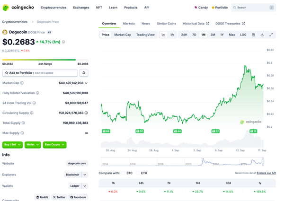This screenshot has width=285, height=201.
Task: Enable compare with ETH checkbox
Action: (138, 173)
